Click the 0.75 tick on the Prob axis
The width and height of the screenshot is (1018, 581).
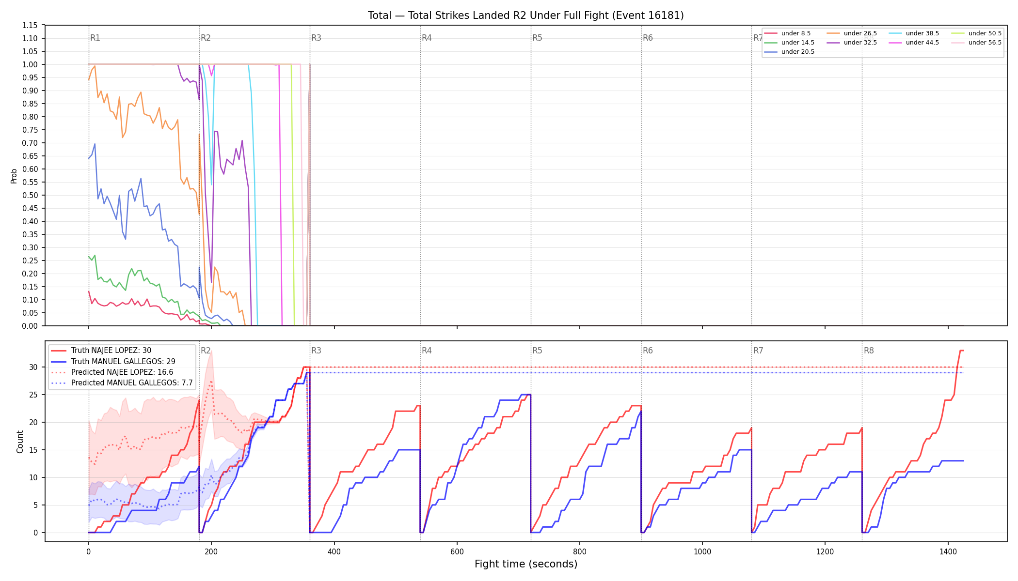tap(30, 130)
